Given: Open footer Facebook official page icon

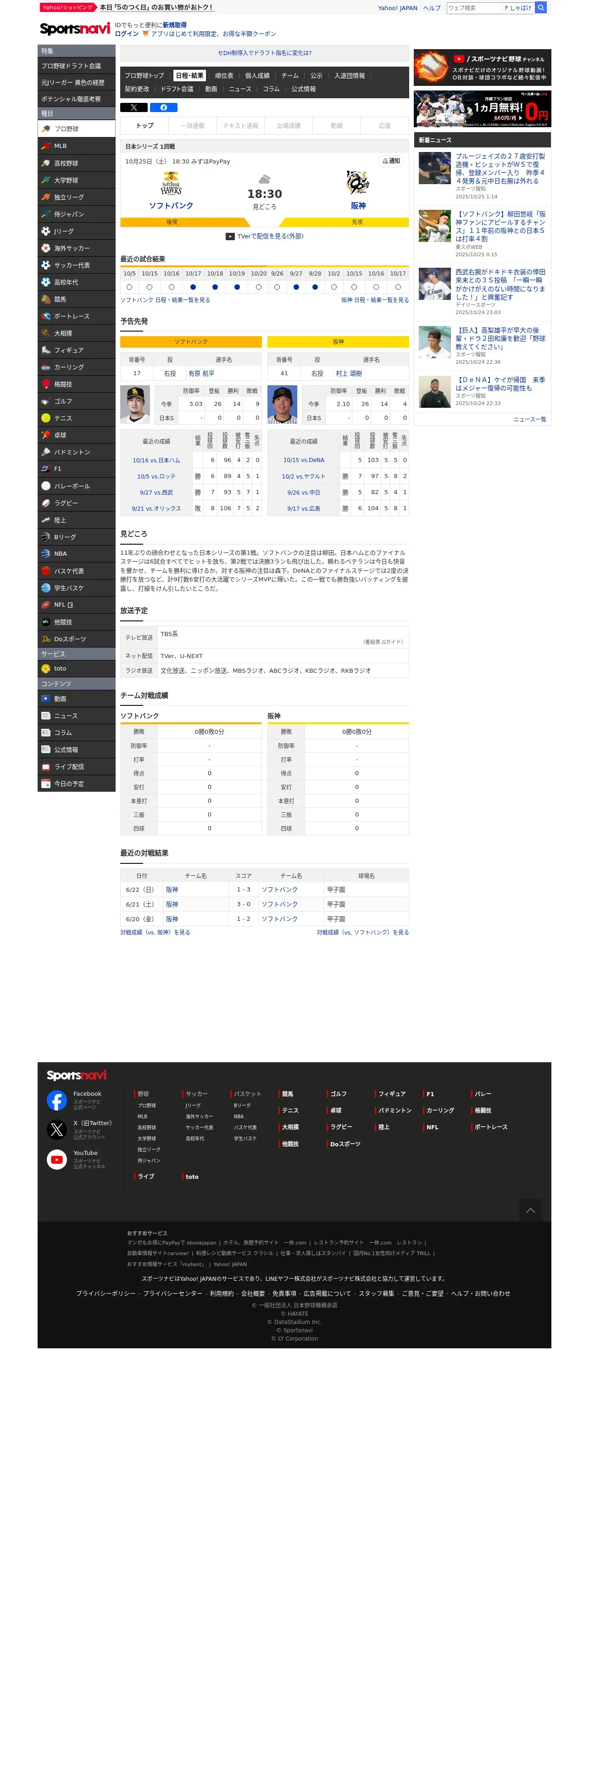Looking at the screenshot, I should click(x=57, y=1101).
